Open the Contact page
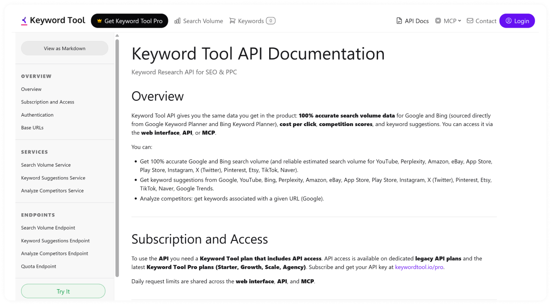Screen dimensions: 551x305 click(x=481, y=21)
